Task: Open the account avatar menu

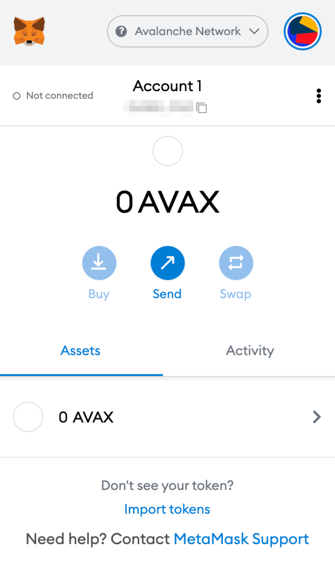Action: (302, 31)
